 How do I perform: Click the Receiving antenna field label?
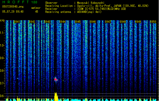[58, 12]
